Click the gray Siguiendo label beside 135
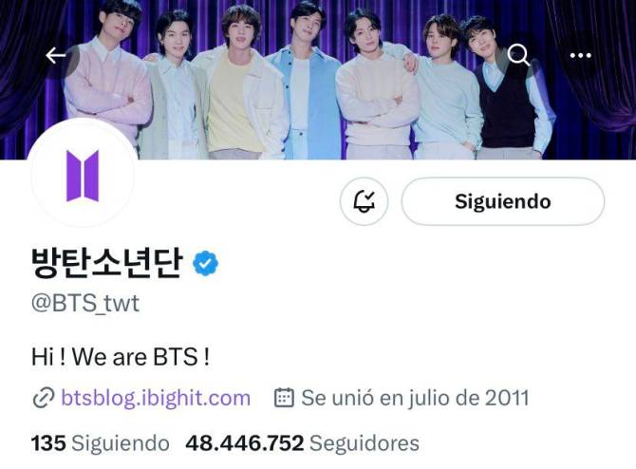Image resolution: width=636 pixels, height=469 pixels. click(120, 443)
